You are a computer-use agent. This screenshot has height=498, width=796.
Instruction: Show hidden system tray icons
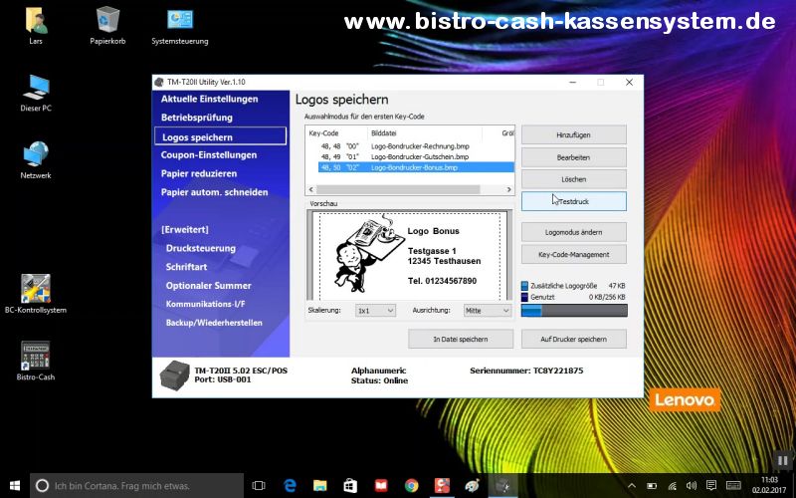click(x=632, y=485)
